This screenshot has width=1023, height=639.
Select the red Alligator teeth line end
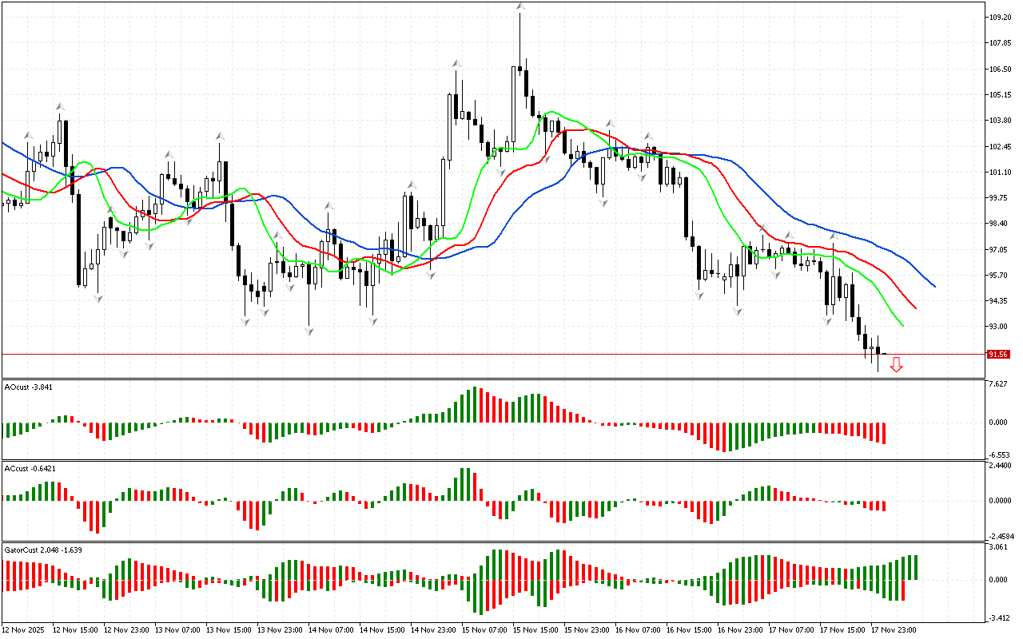[915, 308]
